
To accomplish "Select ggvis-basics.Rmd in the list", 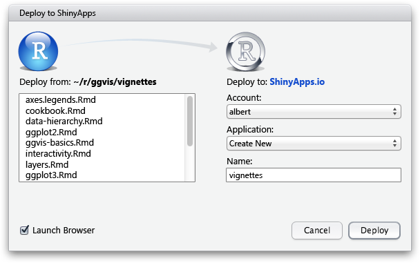I will [x=59, y=143].
